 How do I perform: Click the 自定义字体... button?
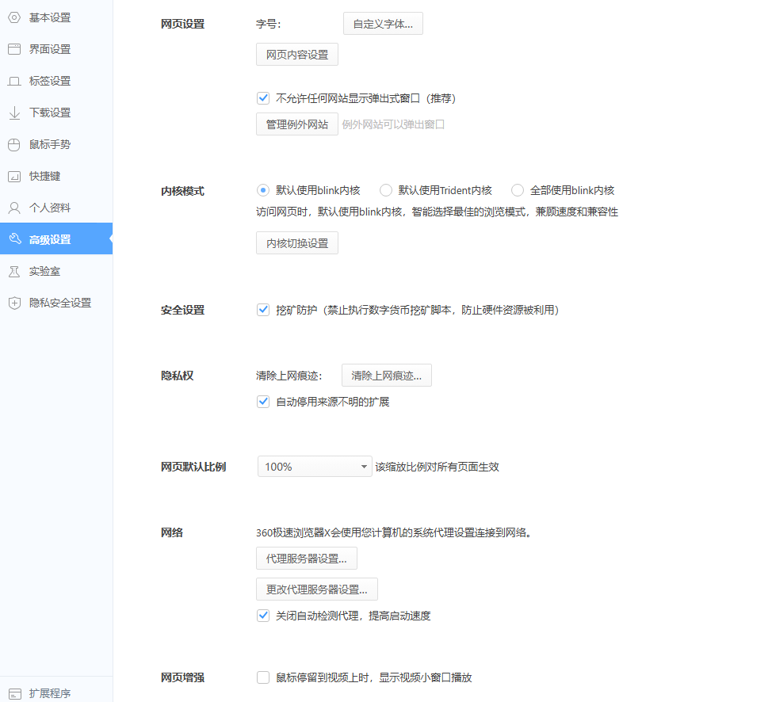pos(383,24)
